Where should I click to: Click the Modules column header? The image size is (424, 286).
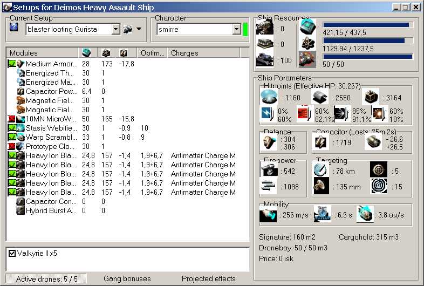[42, 53]
